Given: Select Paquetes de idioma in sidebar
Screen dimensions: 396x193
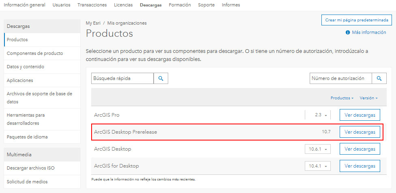Looking at the screenshot, I should coord(42,137).
